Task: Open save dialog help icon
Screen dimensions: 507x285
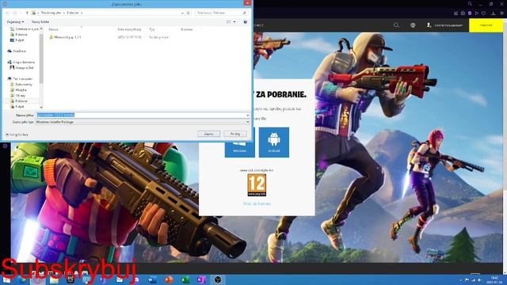Action: [245, 21]
